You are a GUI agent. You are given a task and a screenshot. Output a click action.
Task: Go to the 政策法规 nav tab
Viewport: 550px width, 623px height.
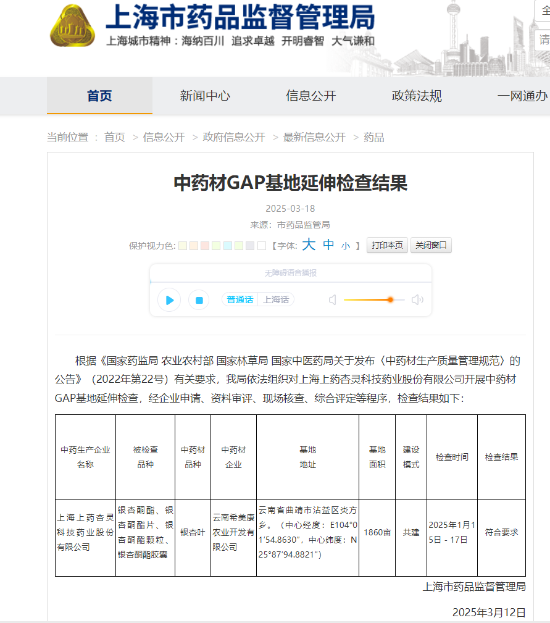click(x=417, y=96)
